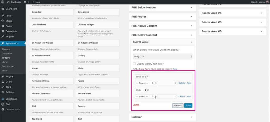Open the Hide condition dropdown

tap(141, 90)
